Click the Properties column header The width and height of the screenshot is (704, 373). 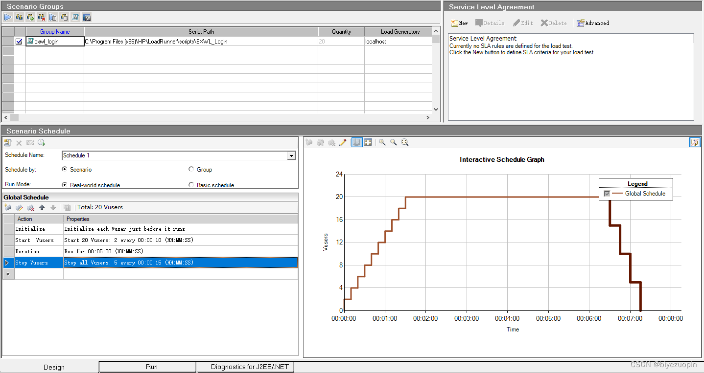pyautogui.click(x=181, y=219)
